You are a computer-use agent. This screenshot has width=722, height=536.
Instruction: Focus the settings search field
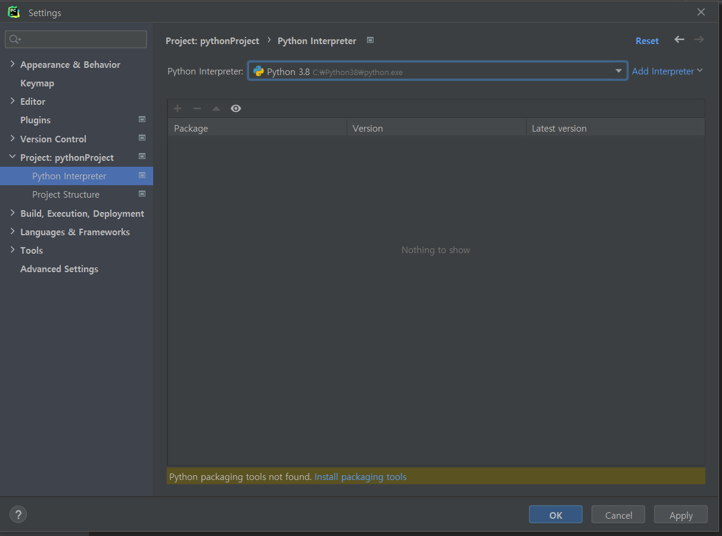(x=76, y=39)
